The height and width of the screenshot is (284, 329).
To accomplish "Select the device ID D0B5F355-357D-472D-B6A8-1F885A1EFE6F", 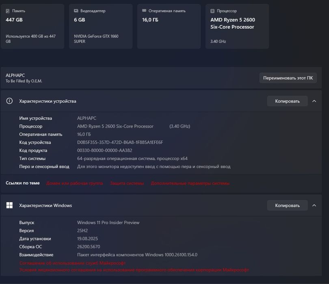I will 120,142.
